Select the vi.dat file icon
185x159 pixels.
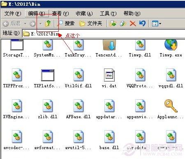pos(109,75)
